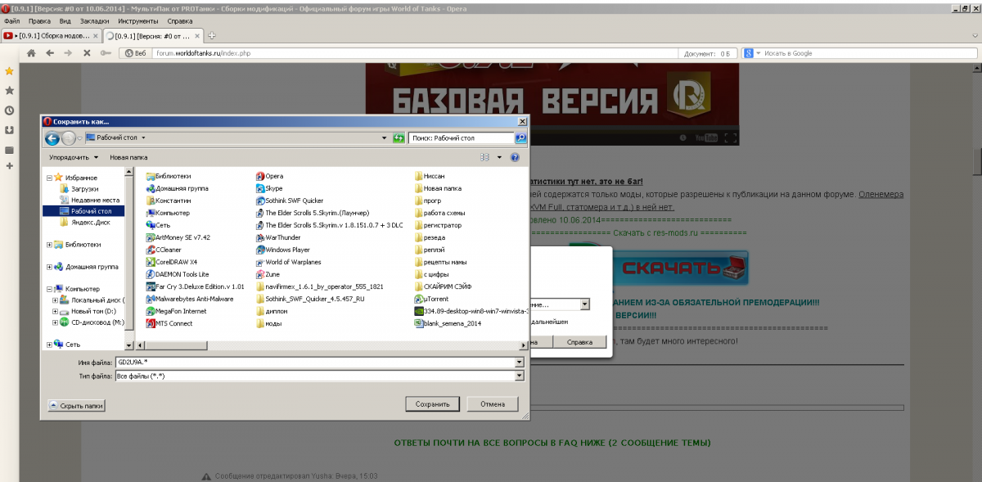Open Opera sidebar bookmarks star icon
The width and height of the screenshot is (982, 482).
[9, 72]
